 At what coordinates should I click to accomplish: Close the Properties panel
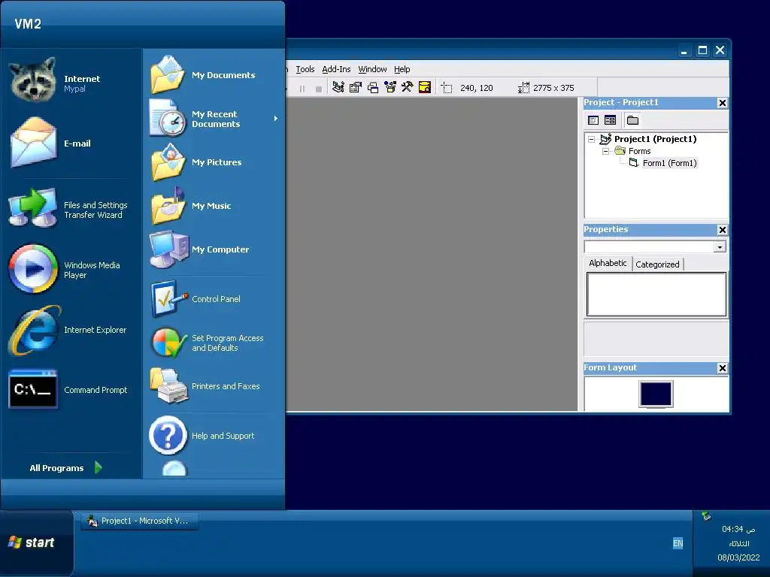[723, 230]
